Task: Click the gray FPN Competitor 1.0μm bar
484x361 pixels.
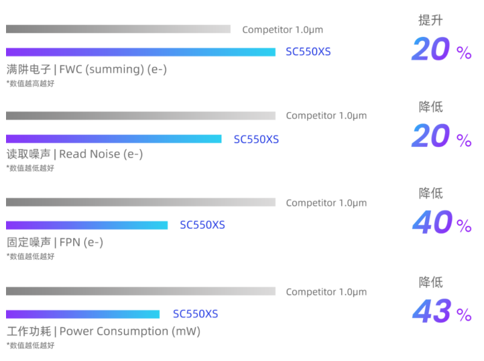Action: point(141,202)
